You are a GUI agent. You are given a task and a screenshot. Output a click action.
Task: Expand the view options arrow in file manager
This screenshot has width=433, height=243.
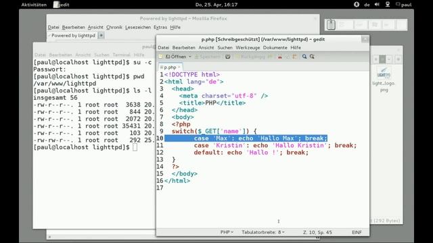[389, 59]
